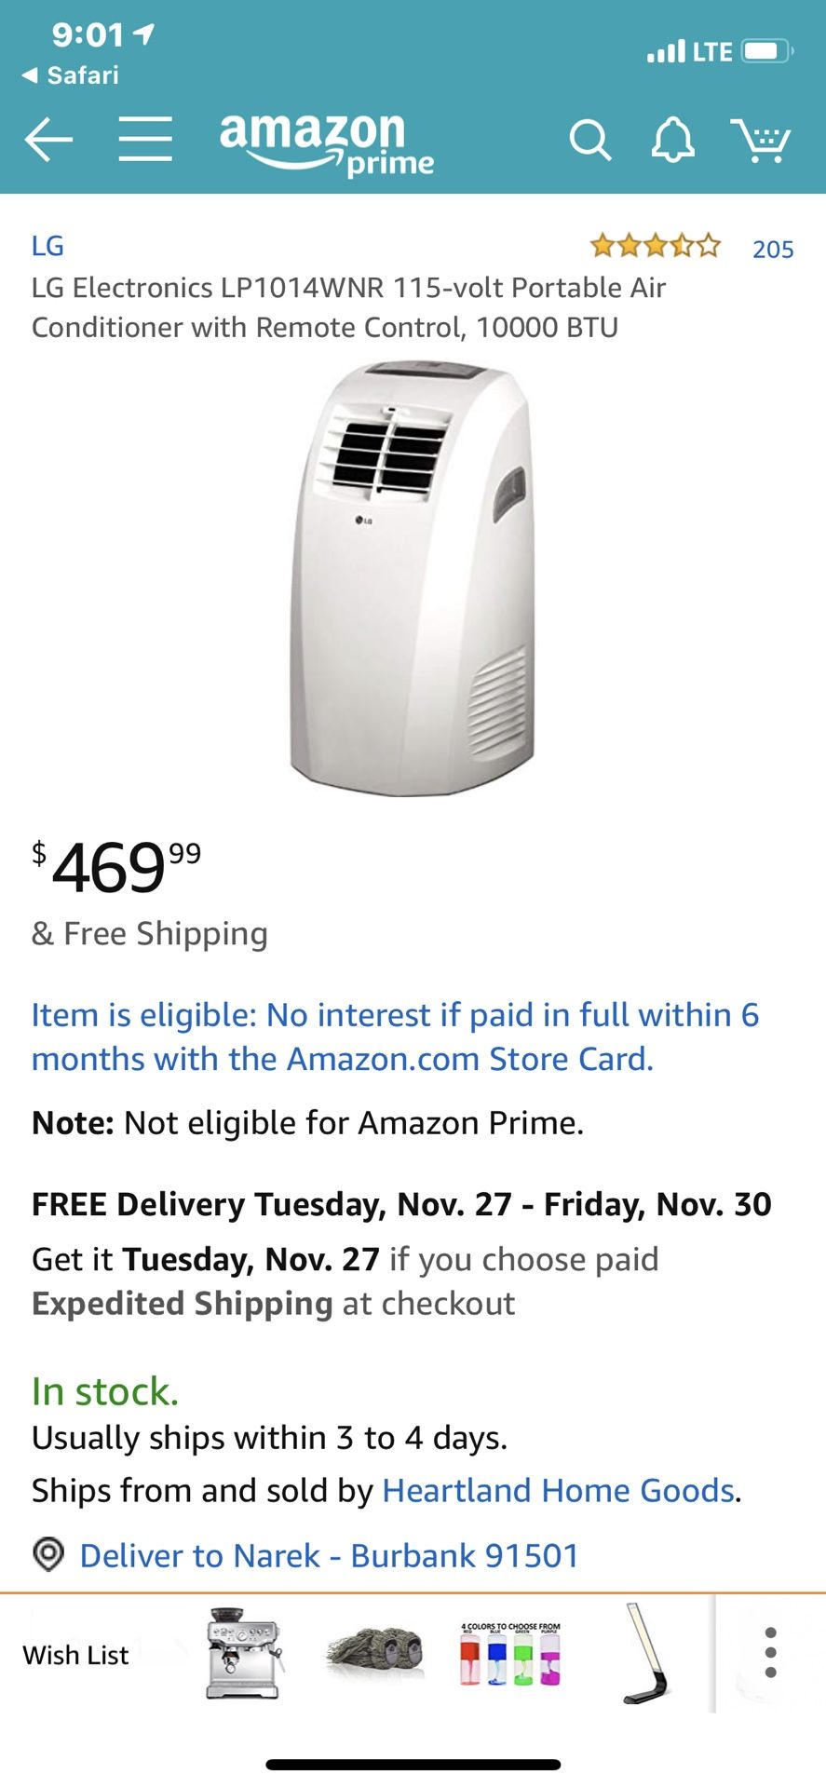Tap the Amazon Prime logo
This screenshot has width=826, height=1788.
point(326,142)
